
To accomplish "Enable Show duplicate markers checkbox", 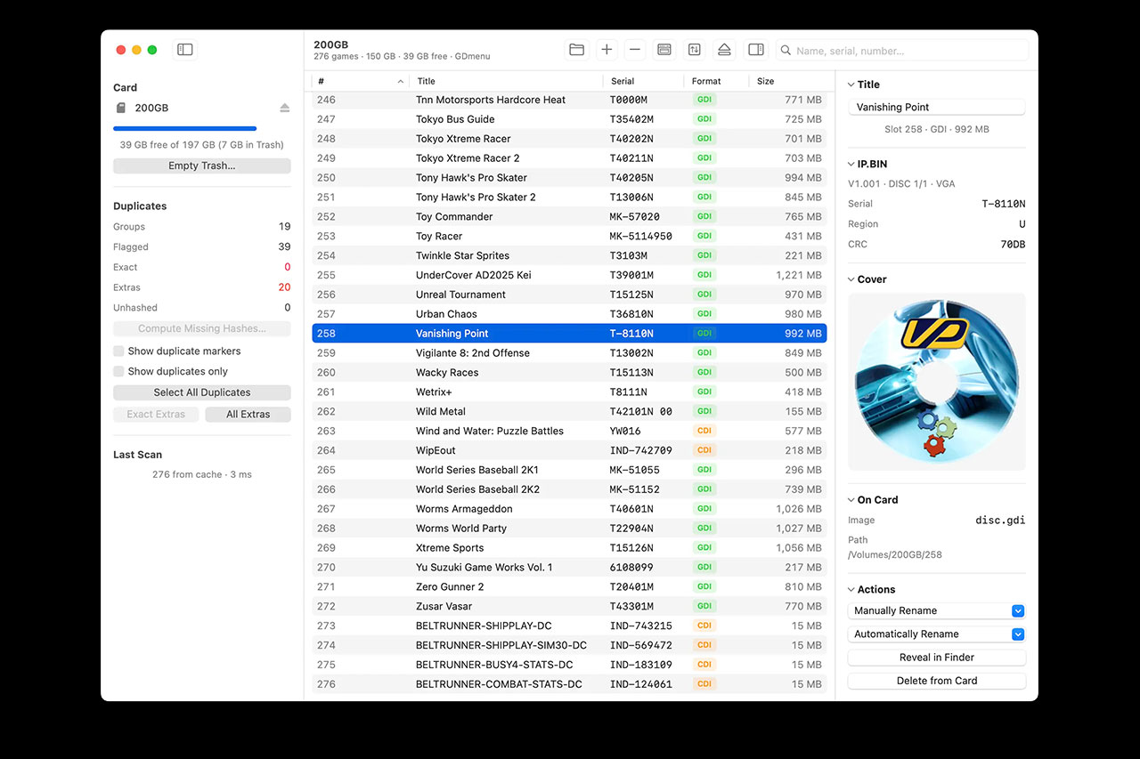I will tap(118, 351).
